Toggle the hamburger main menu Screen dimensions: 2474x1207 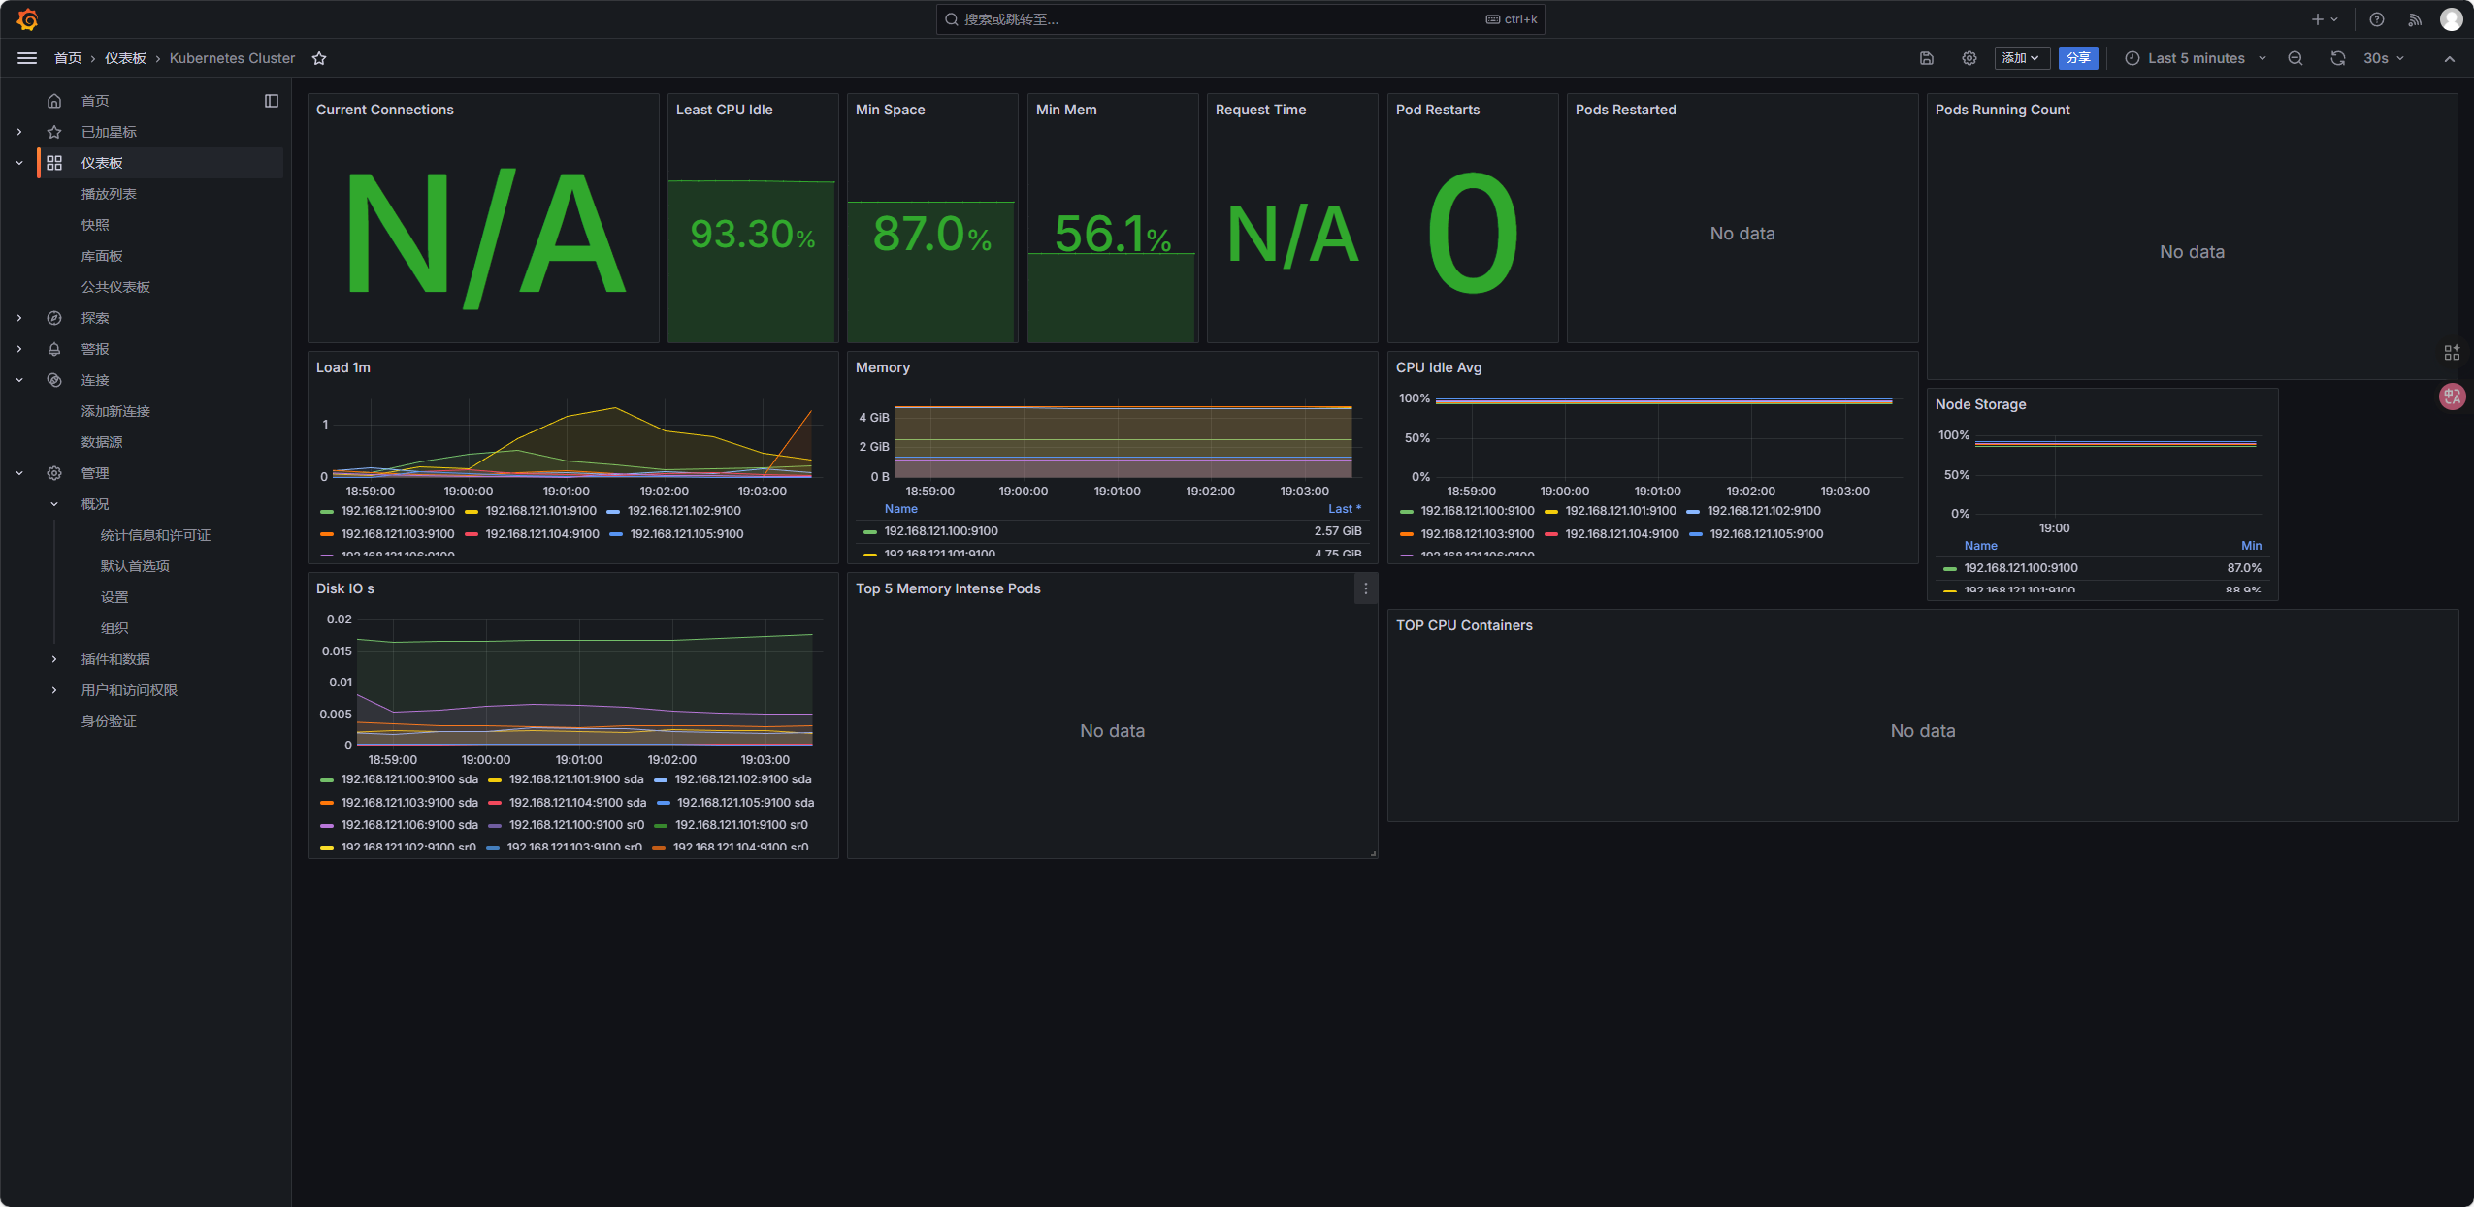pos(27,58)
